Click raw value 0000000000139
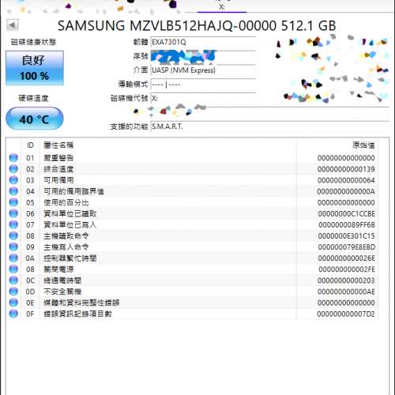Screen dimensions: 395x395 [346, 169]
